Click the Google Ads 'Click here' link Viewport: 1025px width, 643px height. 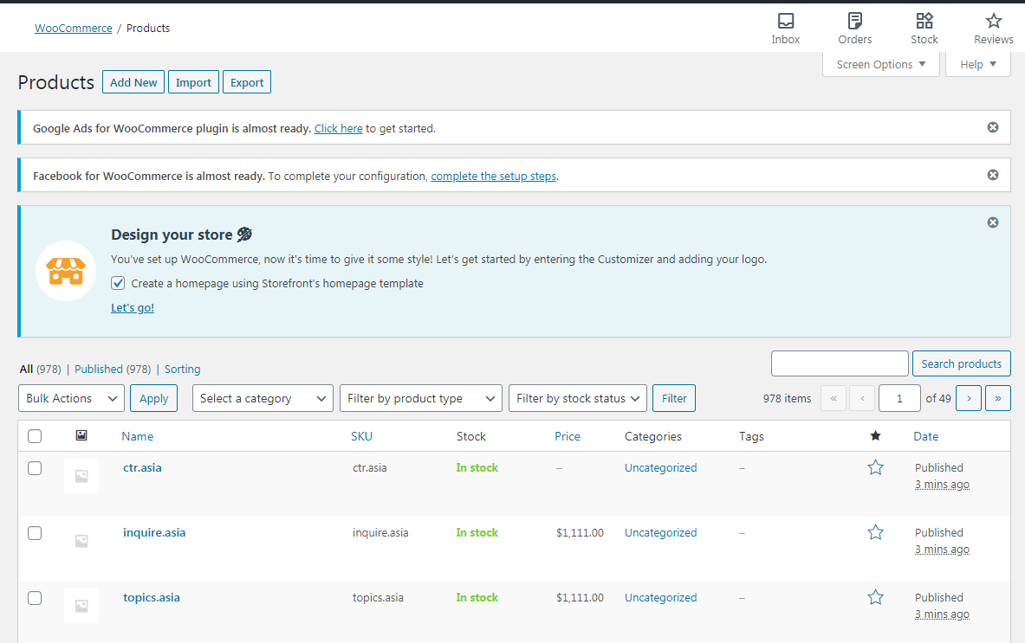pos(338,128)
